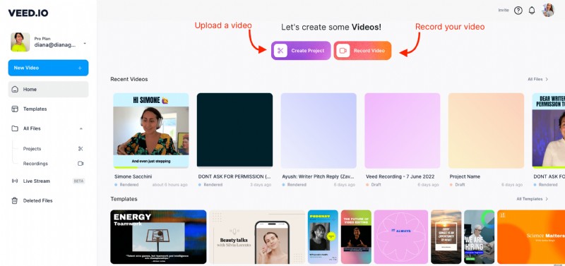Image resolution: width=565 pixels, height=266 pixels.
Task: Open the Ayush Writer Pitch Reply thumbnail
Action: point(319,131)
